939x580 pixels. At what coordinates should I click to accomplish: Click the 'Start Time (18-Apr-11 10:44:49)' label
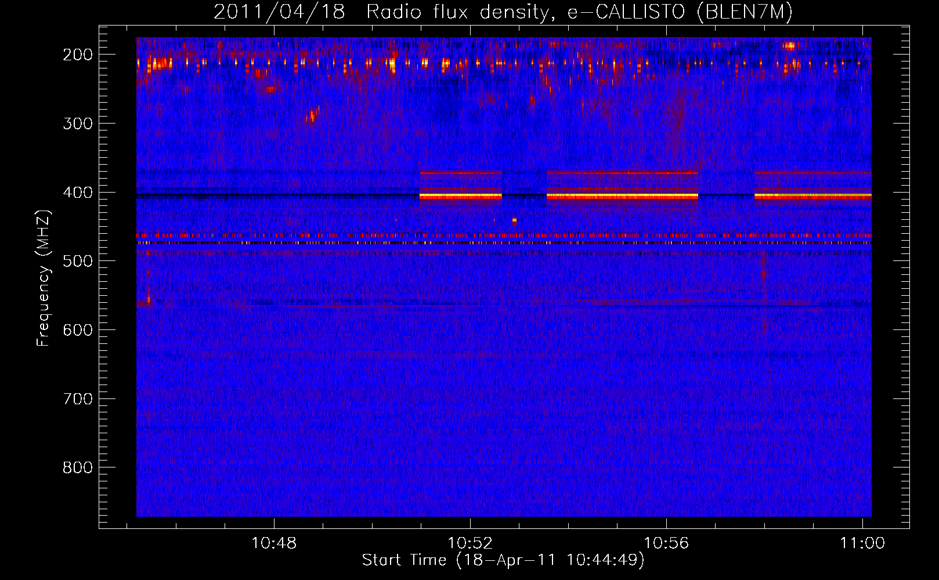[x=503, y=560]
